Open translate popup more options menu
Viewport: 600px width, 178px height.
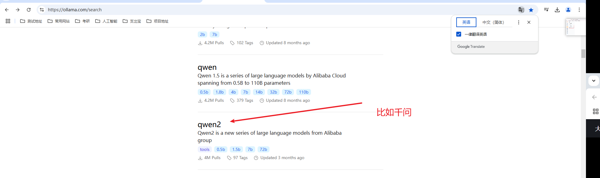click(x=519, y=22)
